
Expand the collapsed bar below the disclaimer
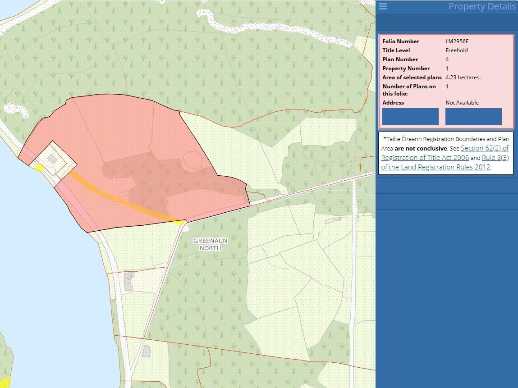click(446, 186)
